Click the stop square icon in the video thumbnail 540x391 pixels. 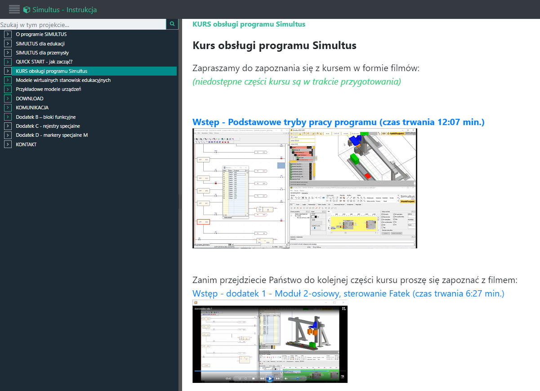pyautogui.click(x=253, y=378)
